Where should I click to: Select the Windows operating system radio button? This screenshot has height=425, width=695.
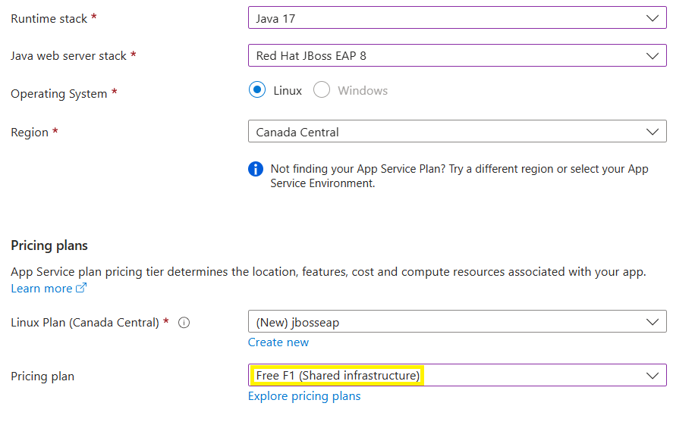point(322,90)
